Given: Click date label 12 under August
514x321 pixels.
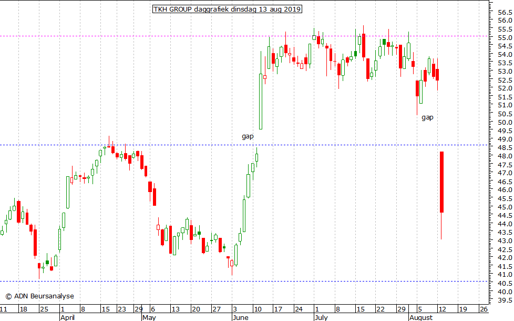Looking at the screenshot, I should 442,309.
